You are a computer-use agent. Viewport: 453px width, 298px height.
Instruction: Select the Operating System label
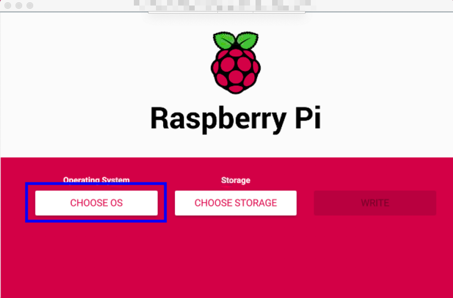(96, 180)
